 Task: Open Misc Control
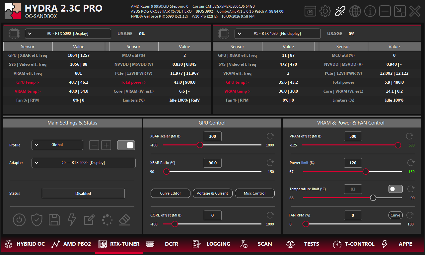tap(255, 193)
